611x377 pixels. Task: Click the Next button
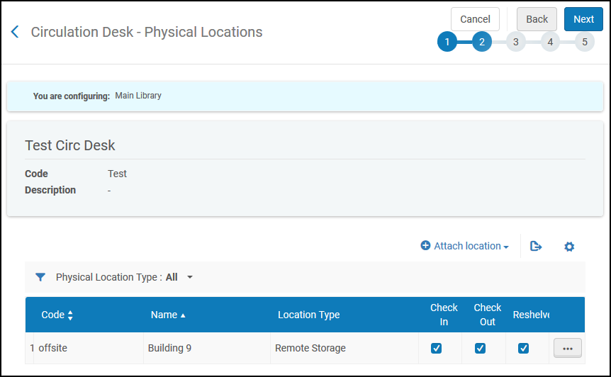(x=583, y=19)
